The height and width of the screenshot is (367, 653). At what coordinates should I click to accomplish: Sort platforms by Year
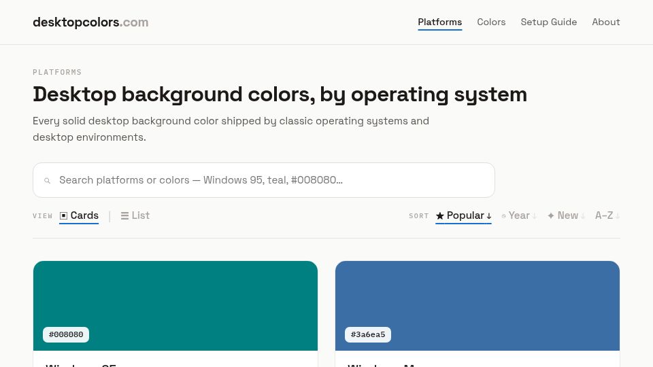(x=519, y=215)
